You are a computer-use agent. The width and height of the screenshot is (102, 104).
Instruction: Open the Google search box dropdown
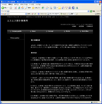(26, 14)
